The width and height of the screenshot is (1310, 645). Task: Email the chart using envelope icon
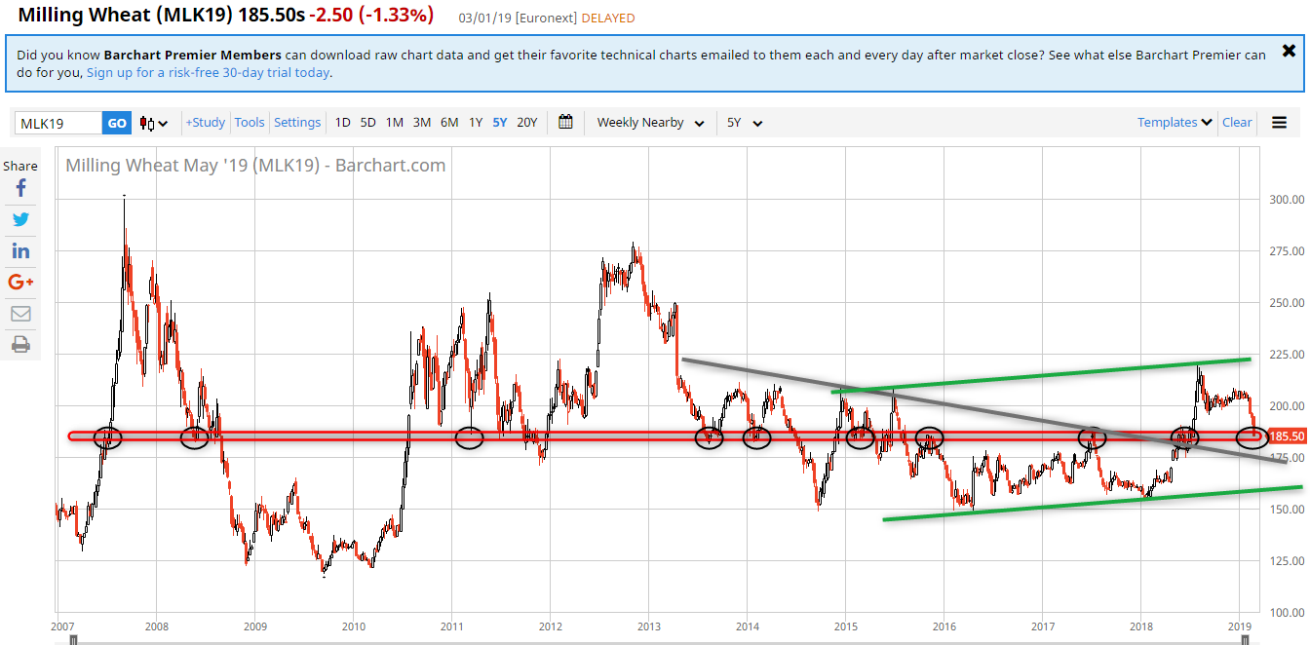pos(20,313)
